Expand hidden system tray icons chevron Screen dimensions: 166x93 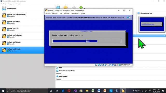point(134,91)
